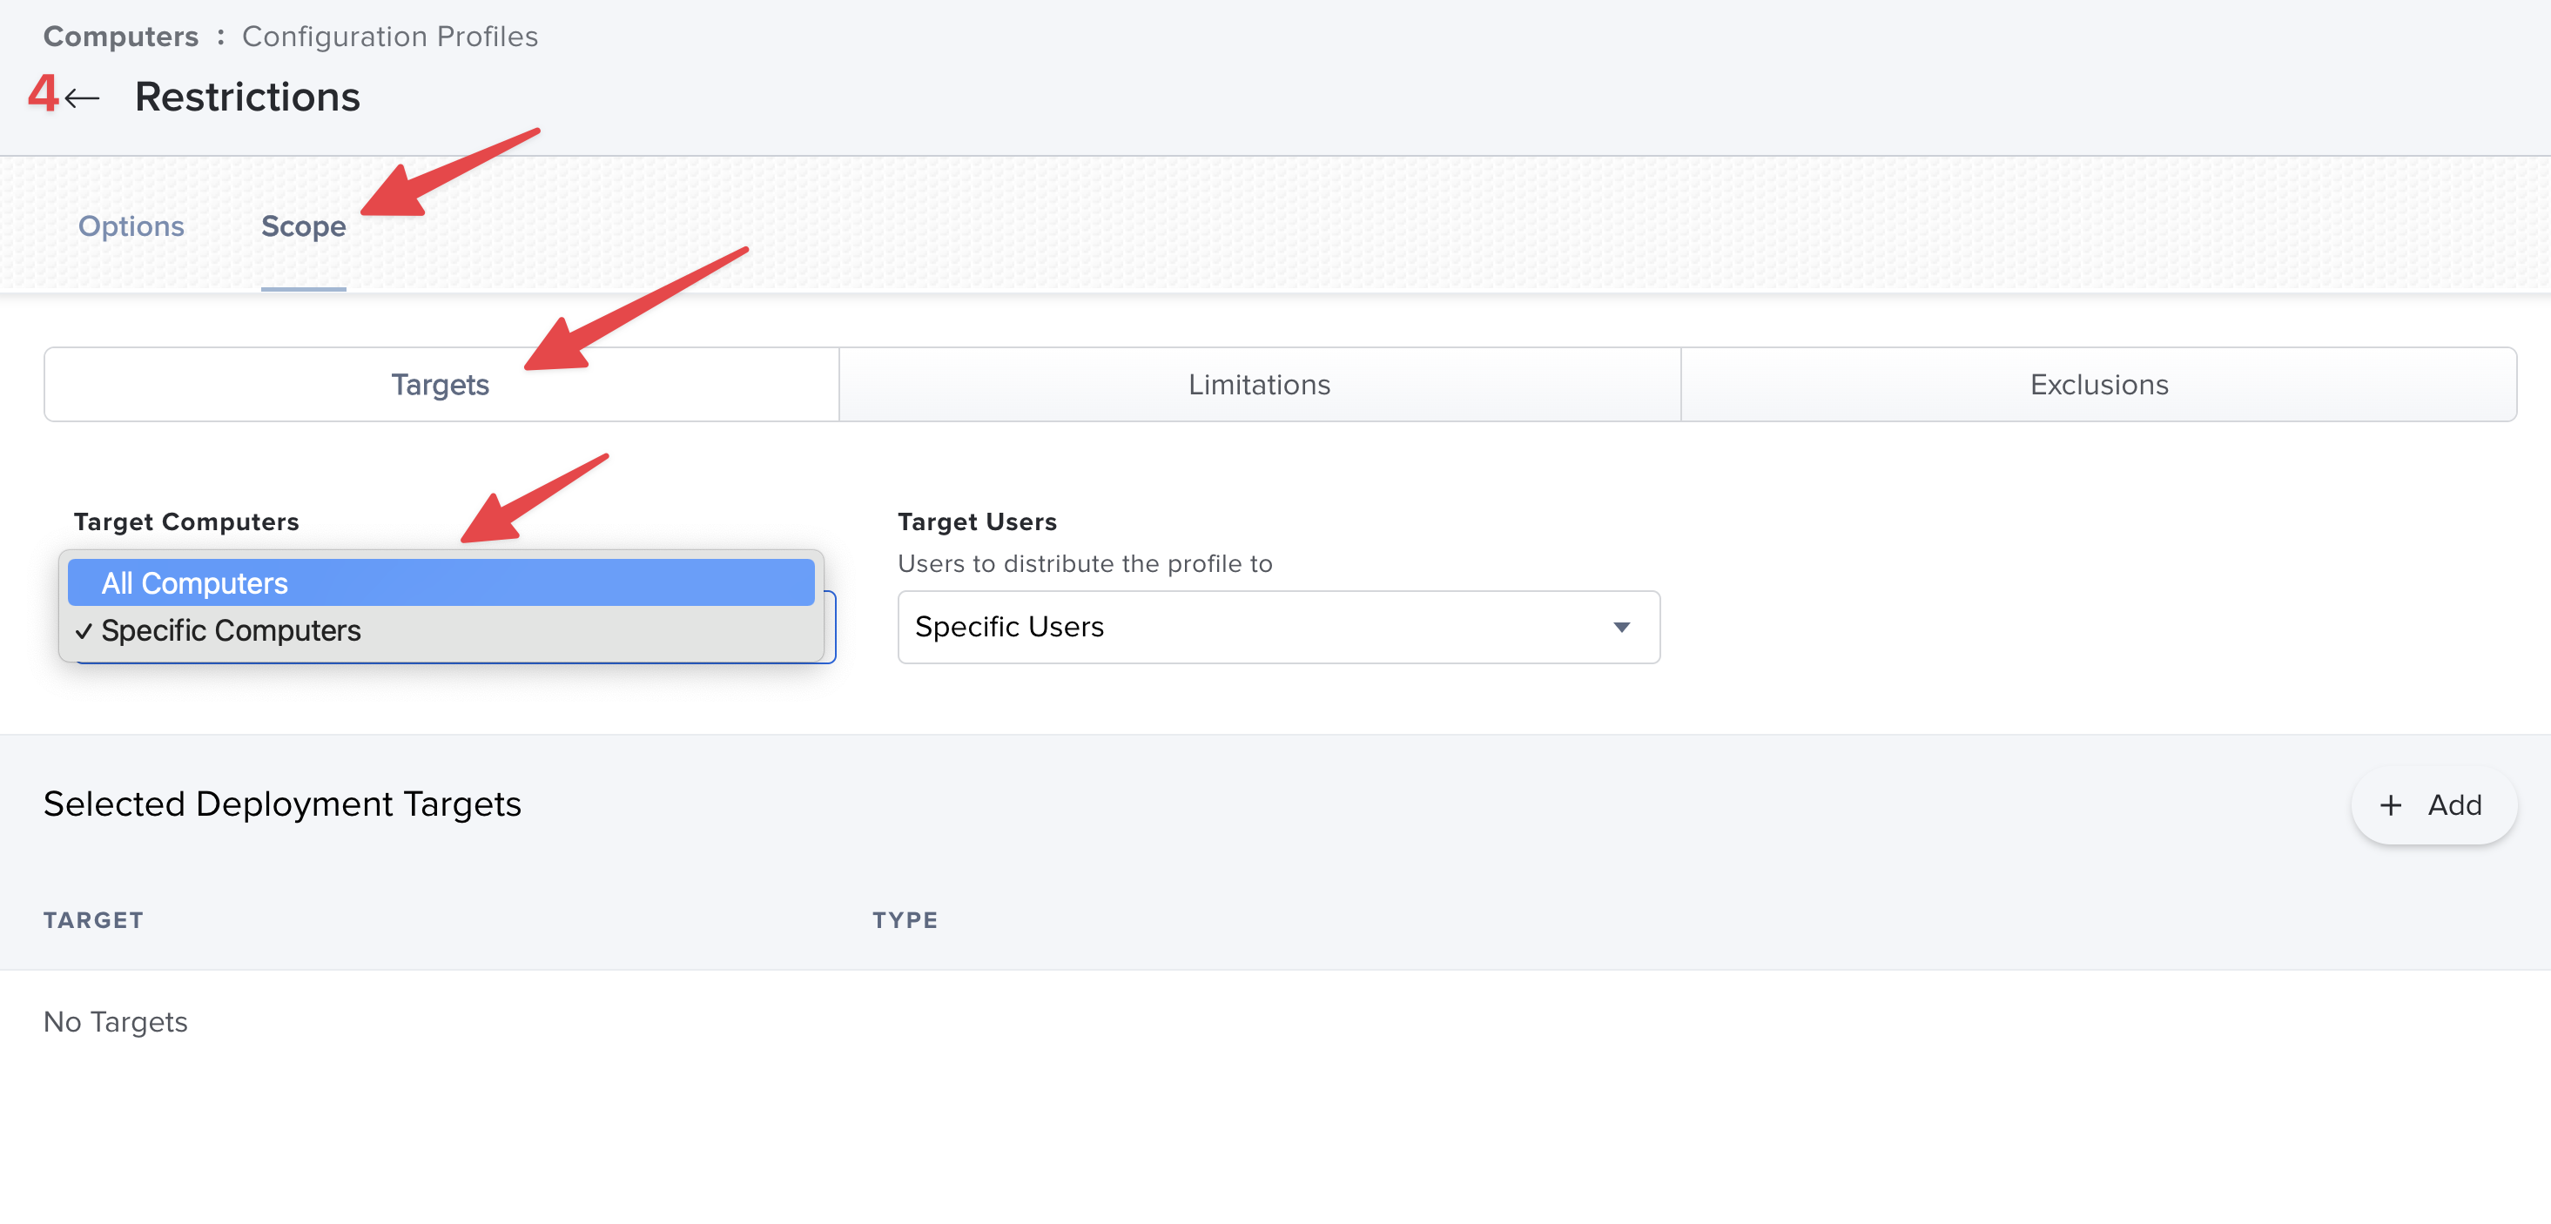2551x1224 pixels.
Task: Open the Configuration Profiles breadcrumb
Action: pyautogui.click(x=389, y=37)
